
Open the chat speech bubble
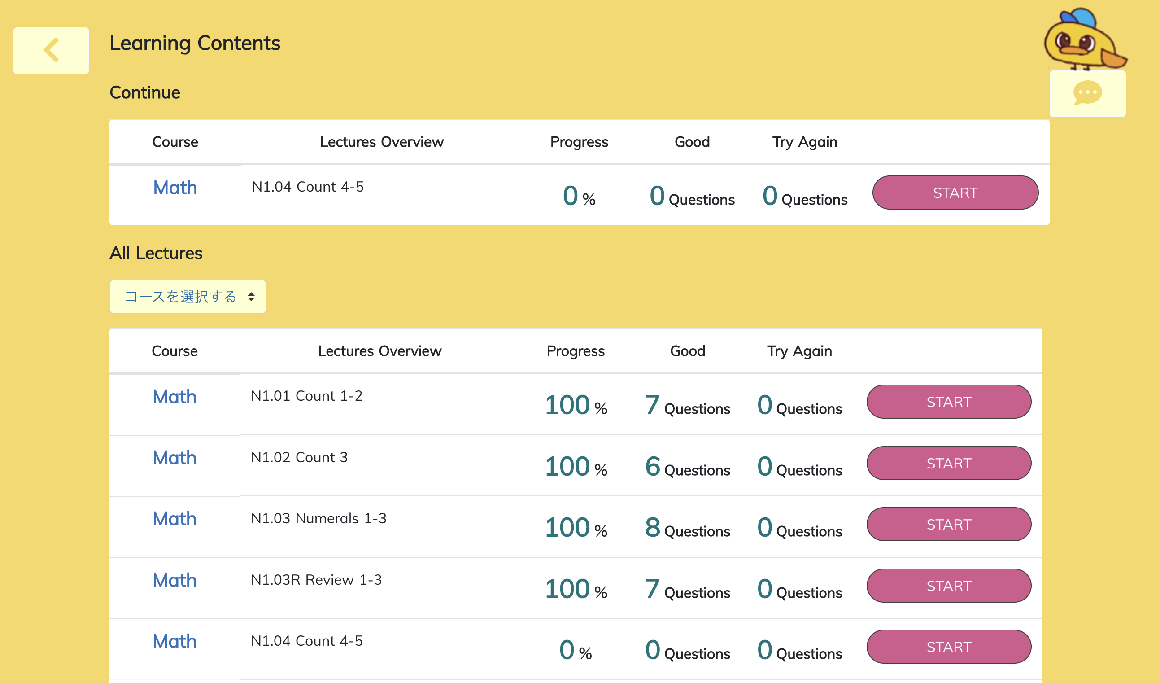click(1087, 93)
